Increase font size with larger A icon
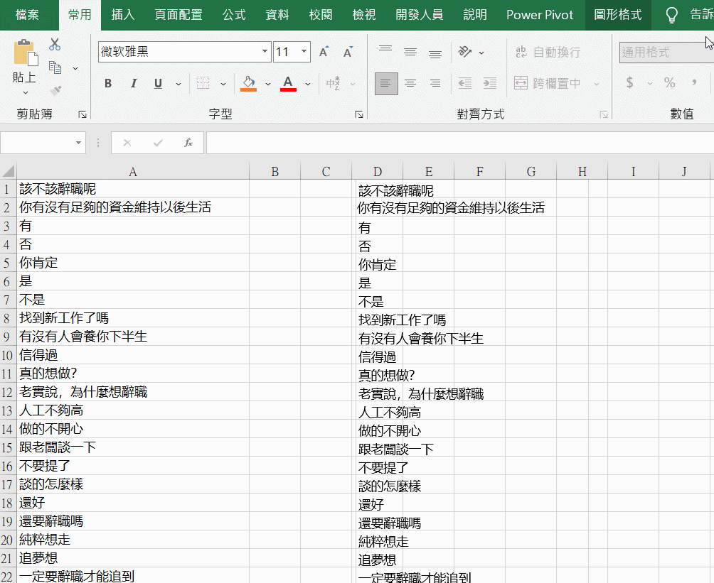The height and width of the screenshot is (583, 714). 324,52
